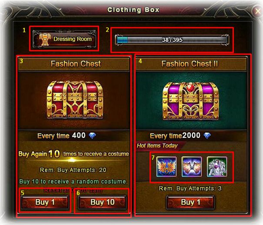Close the Clothing Box window
Image resolution: width=263 pixels, height=225 pixels.
[257, 11]
